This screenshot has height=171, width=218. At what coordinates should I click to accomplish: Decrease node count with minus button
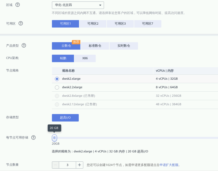pyautogui.click(x=55, y=165)
